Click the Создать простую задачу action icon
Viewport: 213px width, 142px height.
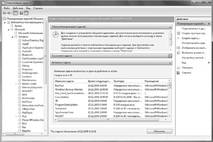[178, 33]
